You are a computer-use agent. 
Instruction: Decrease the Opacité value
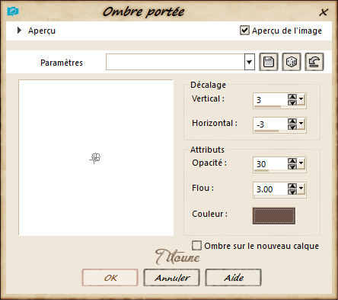click(x=292, y=166)
